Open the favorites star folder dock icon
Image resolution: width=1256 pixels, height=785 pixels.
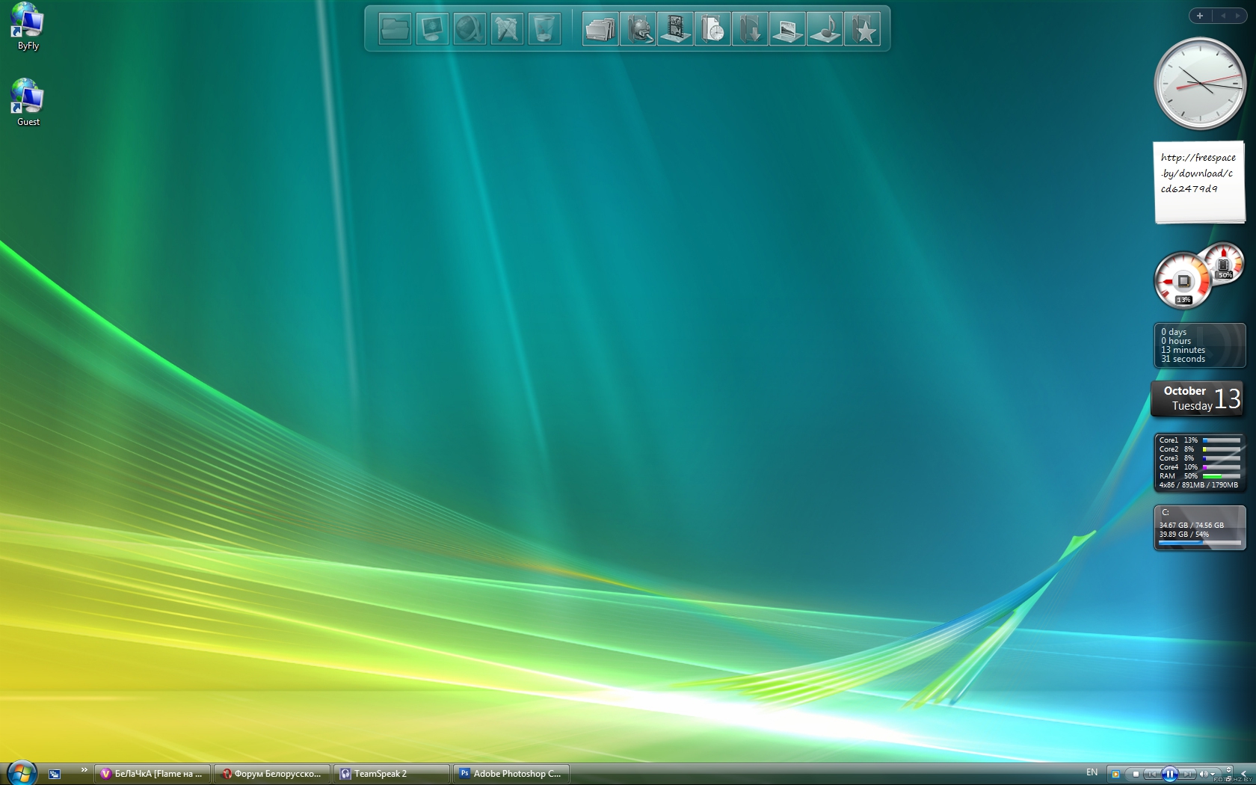(863, 29)
